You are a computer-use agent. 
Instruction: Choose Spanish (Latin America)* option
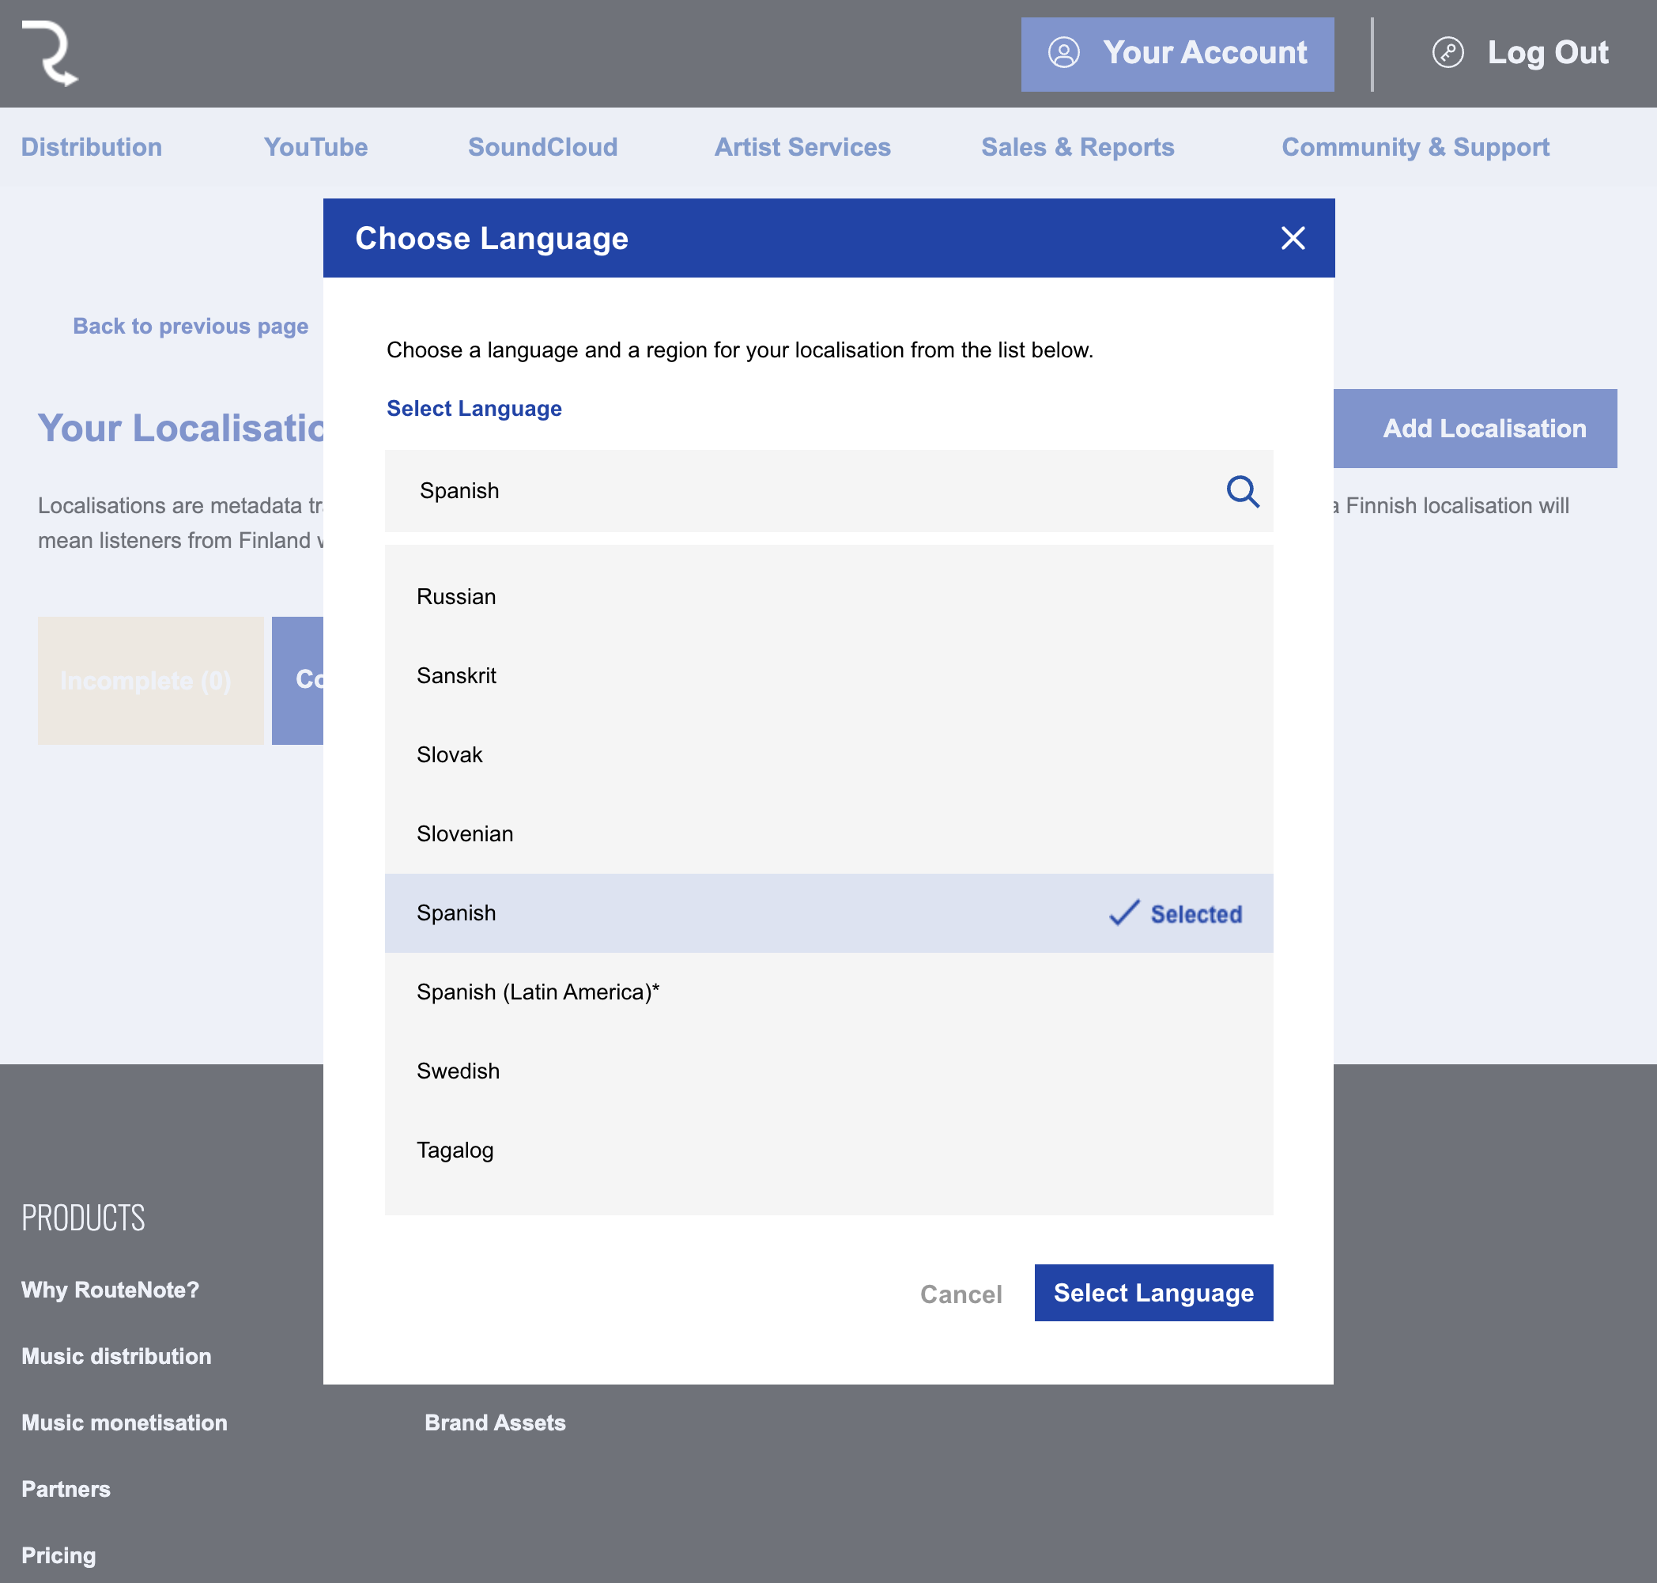click(x=538, y=992)
